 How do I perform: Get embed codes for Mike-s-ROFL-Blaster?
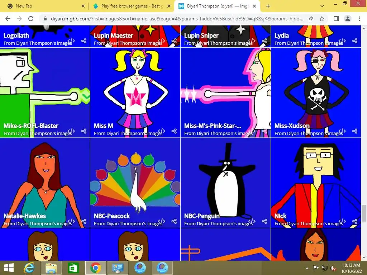click(x=71, y=131)
